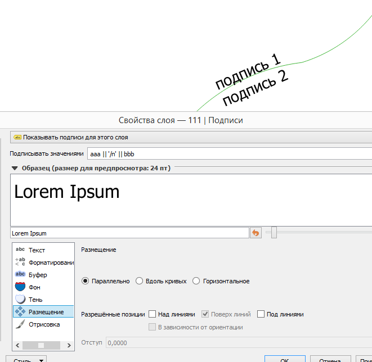Click the yellow abc label mode icon

point(17,137)
